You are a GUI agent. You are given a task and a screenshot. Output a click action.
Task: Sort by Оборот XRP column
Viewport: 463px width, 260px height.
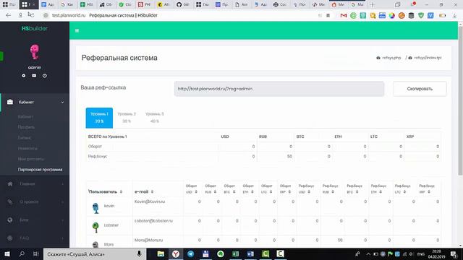tap(286, 189)
